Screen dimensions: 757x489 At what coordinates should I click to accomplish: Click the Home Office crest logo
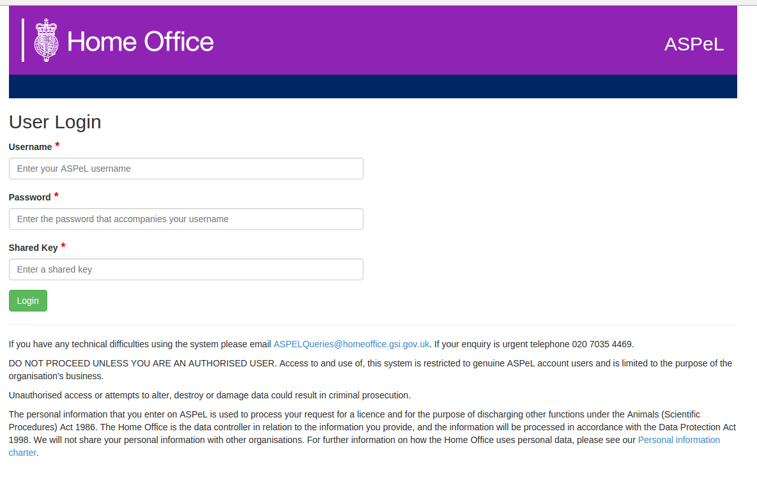point(46,40)
